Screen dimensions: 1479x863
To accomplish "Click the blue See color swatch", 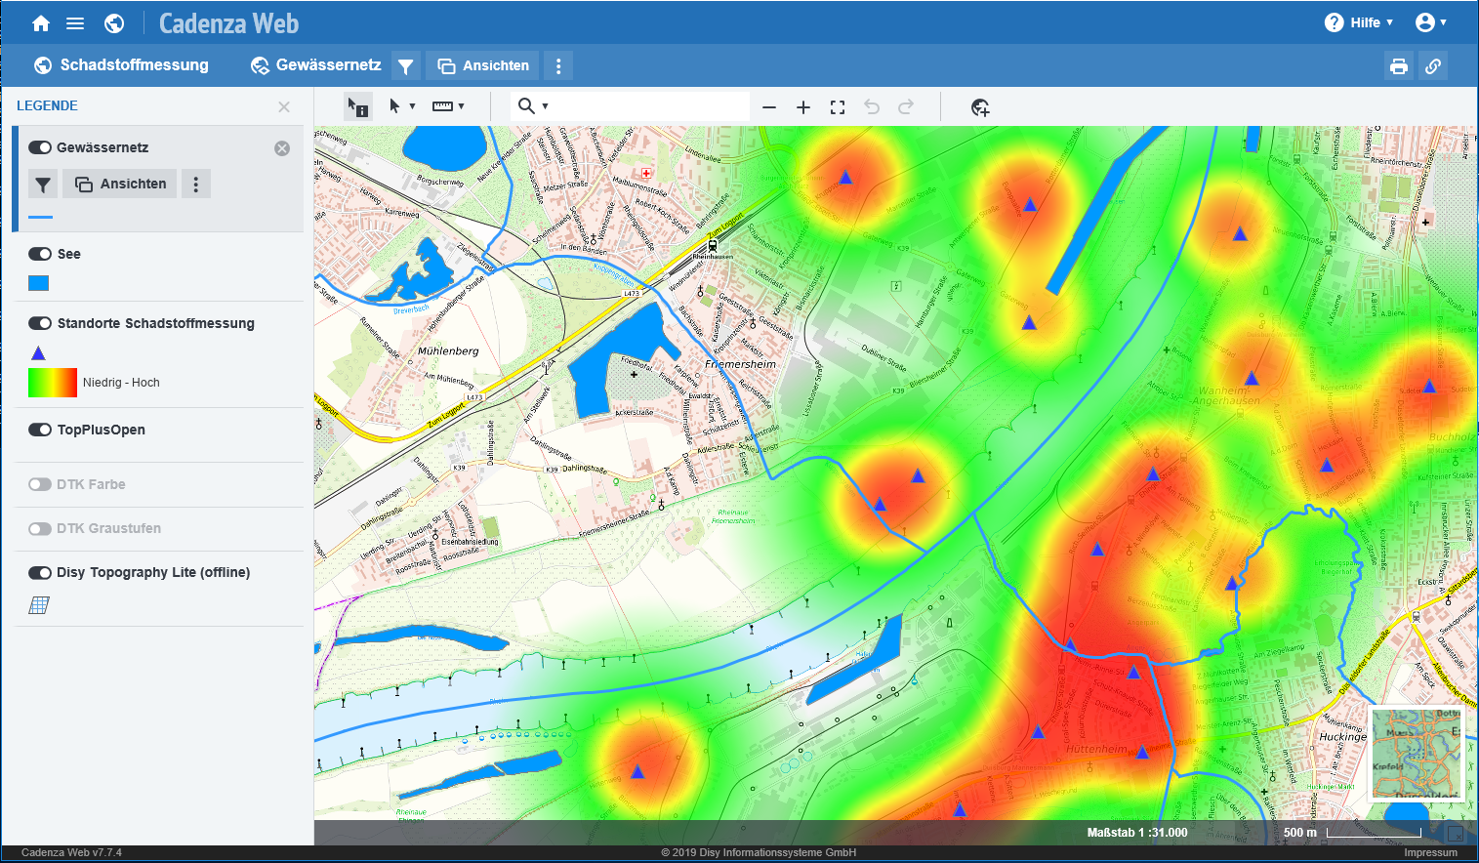I will [38, 283].
